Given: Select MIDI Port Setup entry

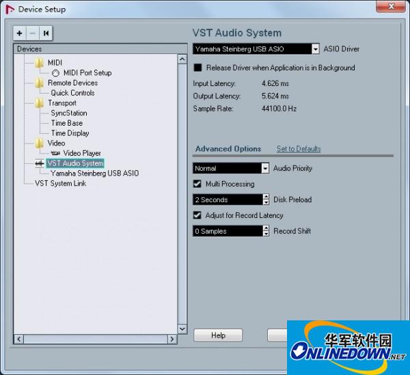Looking at the screenshot, I should pos(87,73).
